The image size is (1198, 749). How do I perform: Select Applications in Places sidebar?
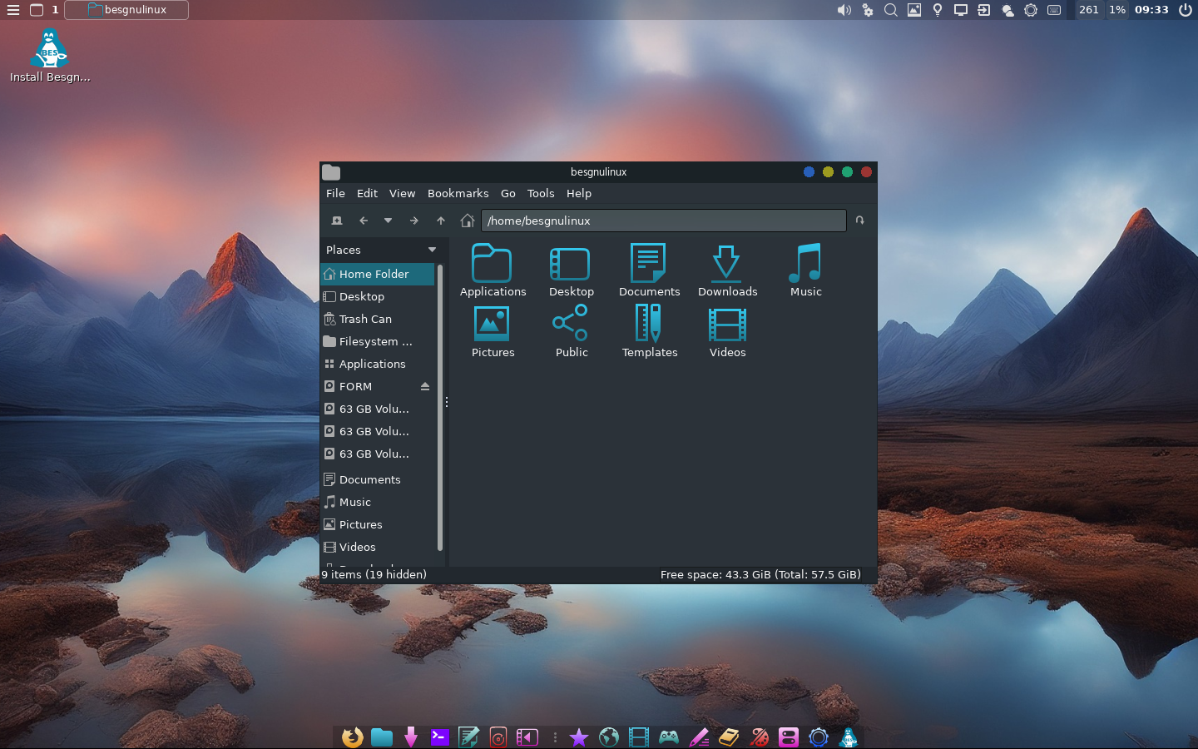378,364
